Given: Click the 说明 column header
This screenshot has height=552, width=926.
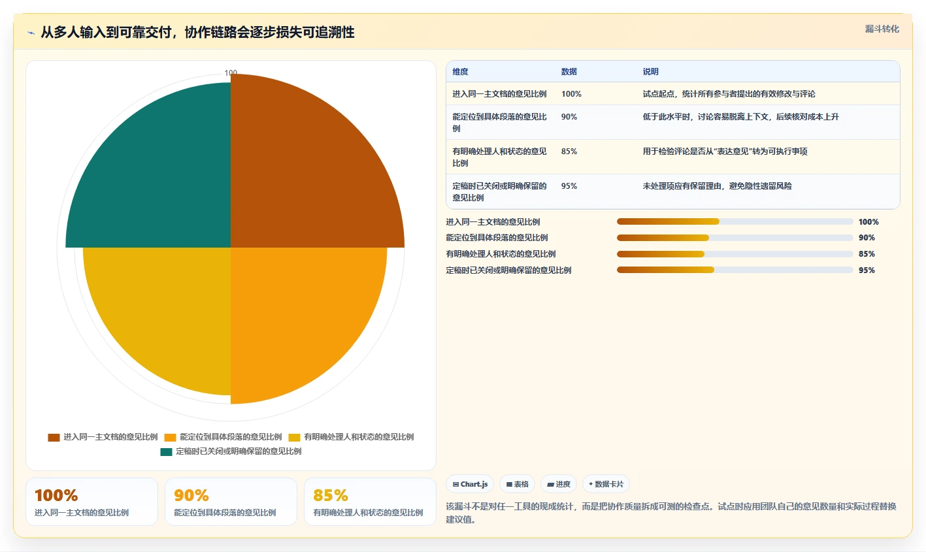Looking at the screenshot, I should [x=650, y=72].
